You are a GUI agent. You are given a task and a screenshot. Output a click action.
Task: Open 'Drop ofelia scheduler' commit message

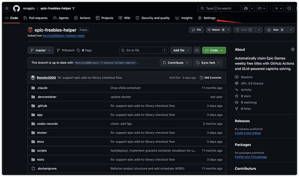tap(126, 88)
